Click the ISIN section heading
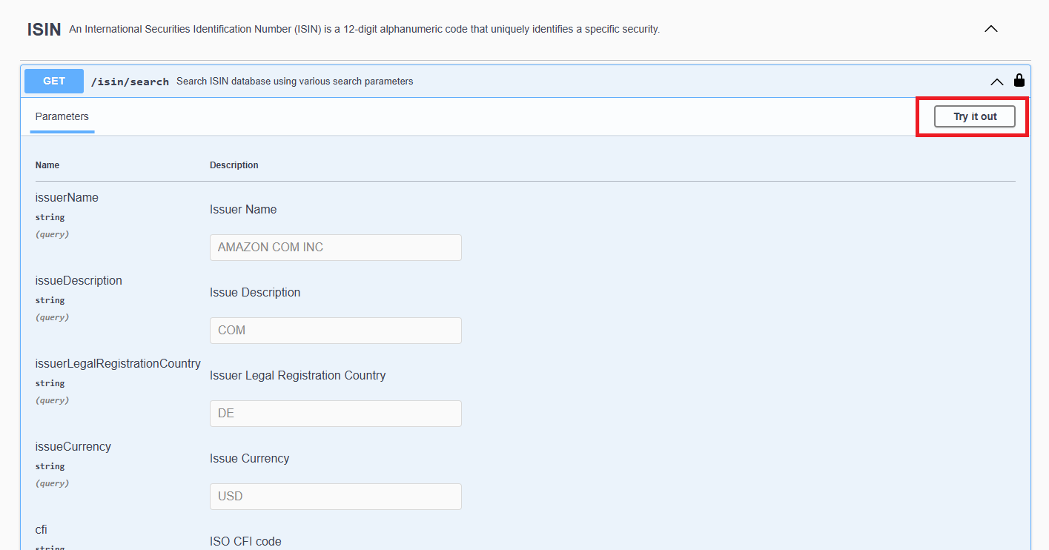The height and width of the screenshot is (550, 1049). [x=44, y=30]
